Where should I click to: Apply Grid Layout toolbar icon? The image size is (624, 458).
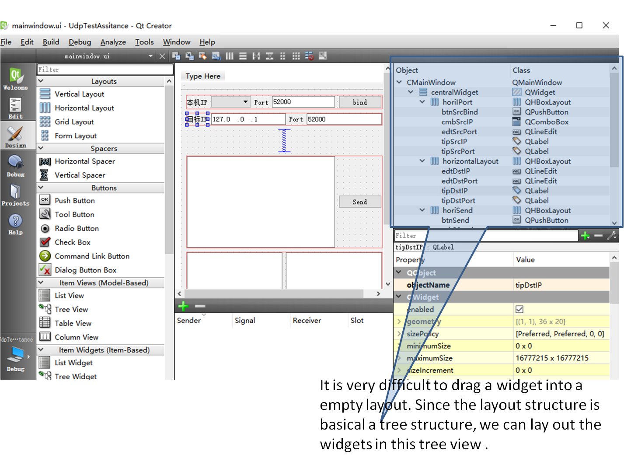click(296, 56)
